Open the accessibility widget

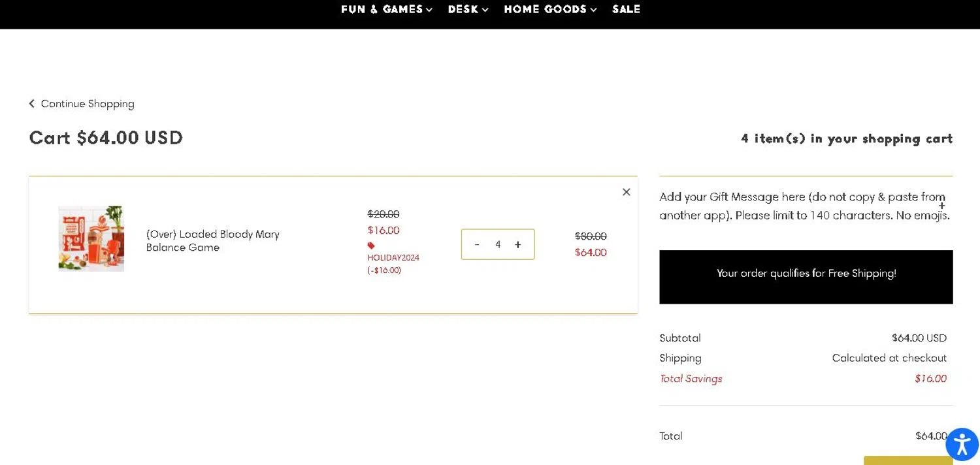pos(962,445)
